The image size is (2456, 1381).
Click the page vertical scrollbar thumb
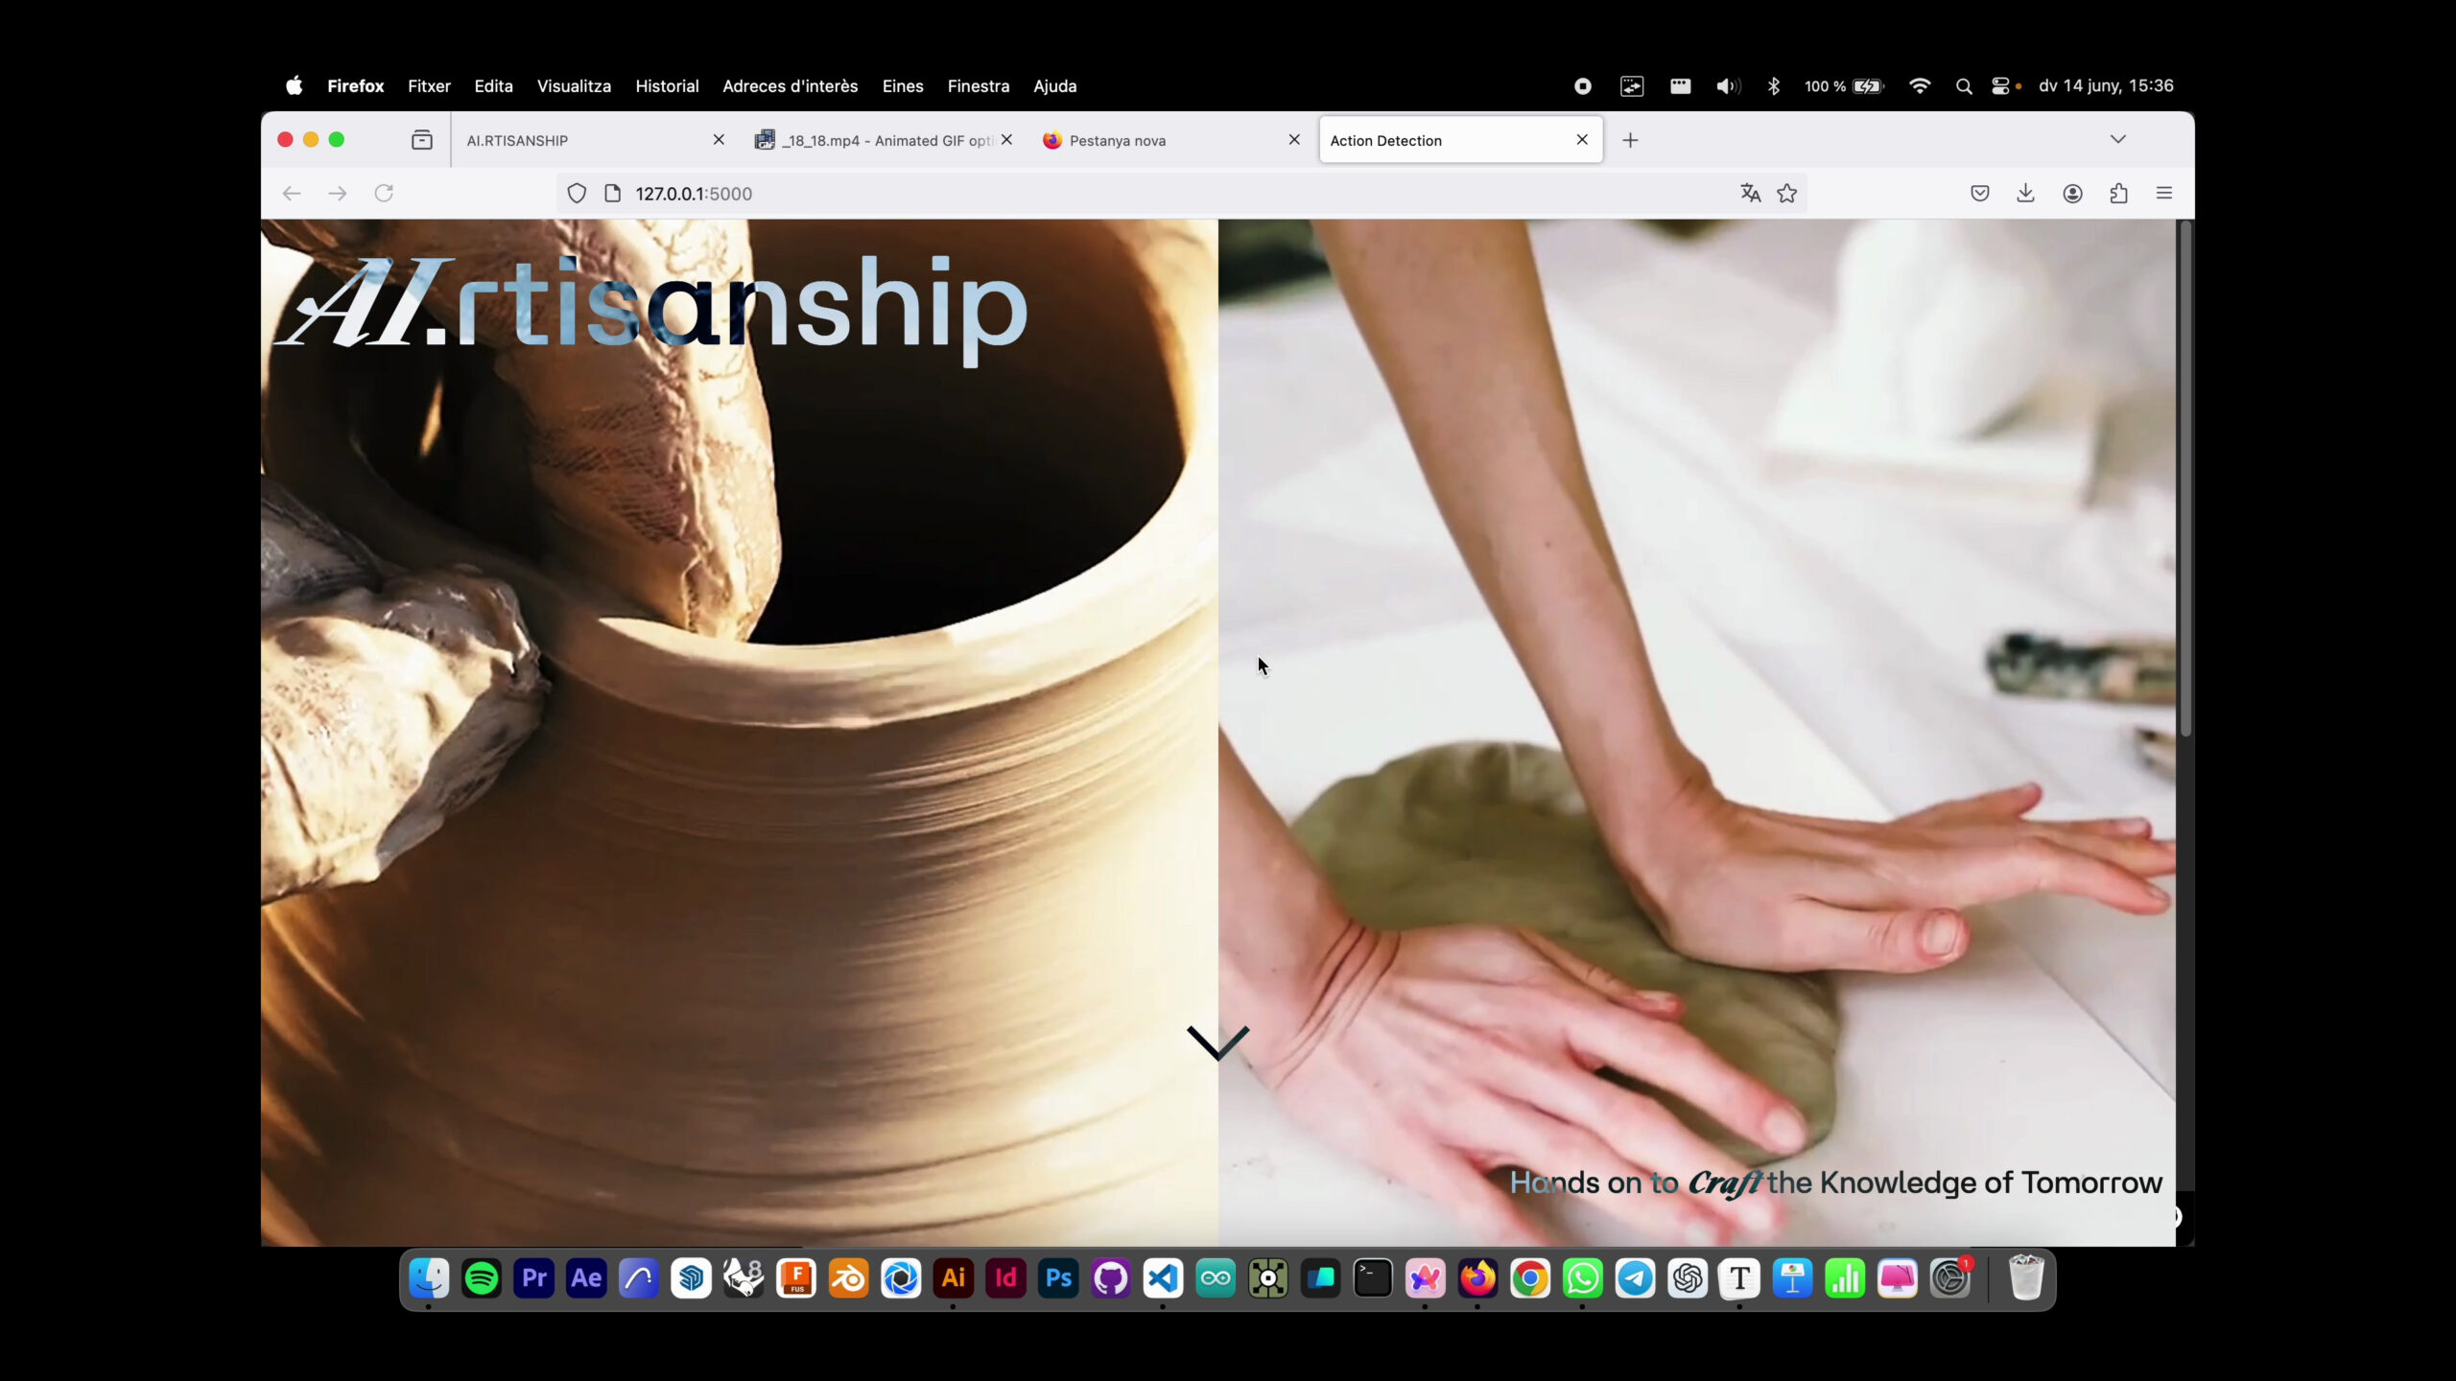pyautogui.click(x=2185, y=480)
